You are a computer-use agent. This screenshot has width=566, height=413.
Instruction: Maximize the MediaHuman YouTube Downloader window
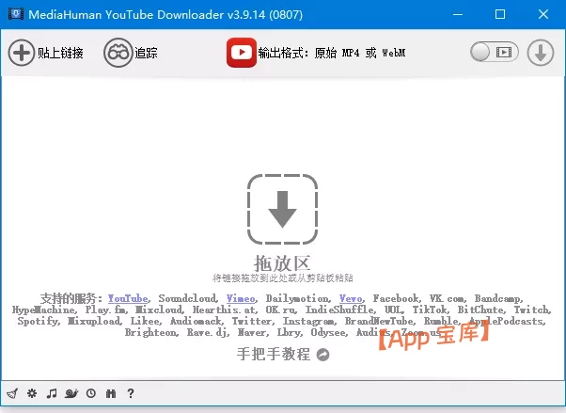(x=500, y=14)
